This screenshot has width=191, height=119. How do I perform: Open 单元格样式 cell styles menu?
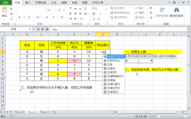(120, 17)
